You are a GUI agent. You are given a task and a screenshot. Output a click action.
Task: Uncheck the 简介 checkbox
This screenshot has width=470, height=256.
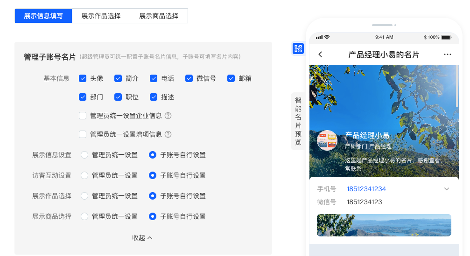pyautogui.click(x=118, y=78)
